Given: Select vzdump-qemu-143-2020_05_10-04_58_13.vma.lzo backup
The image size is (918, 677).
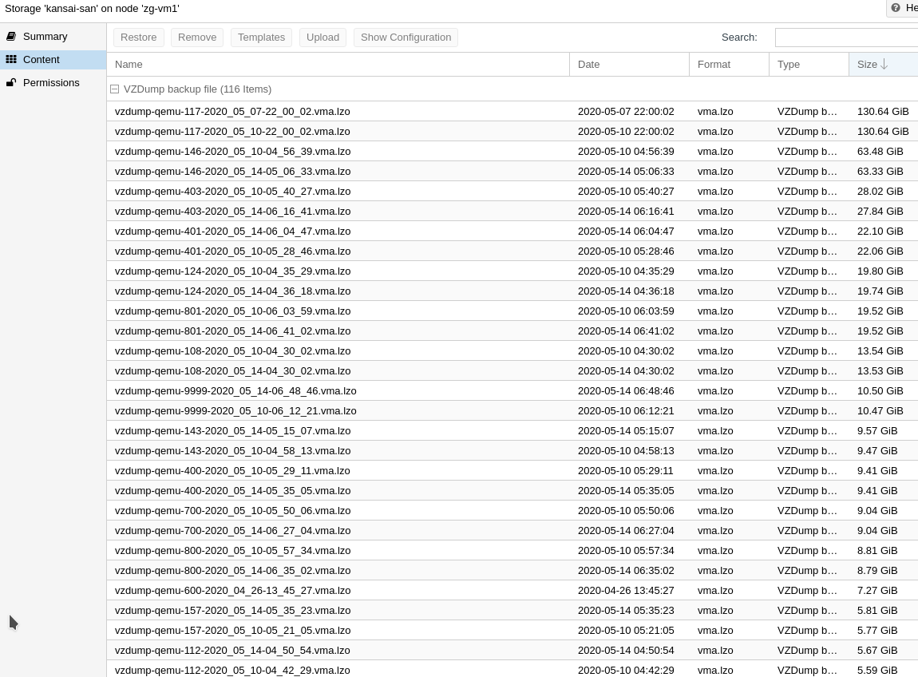Looking at the screenshot, I should [512, 450].
